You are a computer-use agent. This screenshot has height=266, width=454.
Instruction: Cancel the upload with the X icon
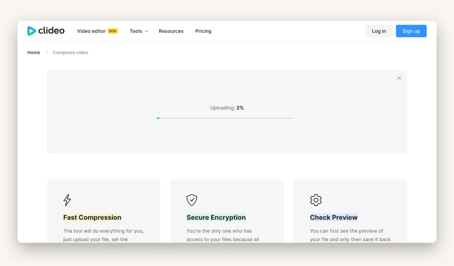click(399, 78)
